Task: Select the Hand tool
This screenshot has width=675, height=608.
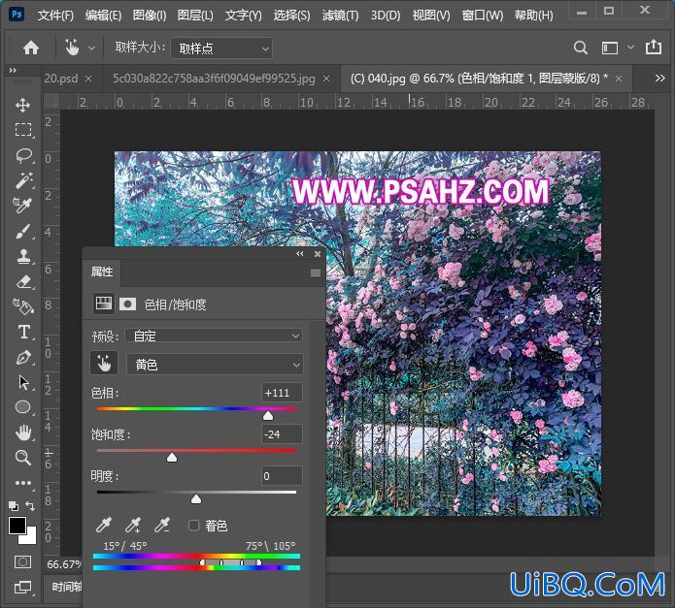Action: pos(23,432)
